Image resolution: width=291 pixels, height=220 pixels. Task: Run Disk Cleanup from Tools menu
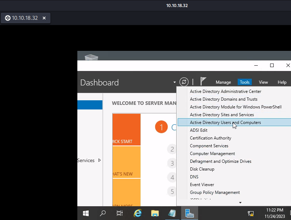[x=234, y=169]
